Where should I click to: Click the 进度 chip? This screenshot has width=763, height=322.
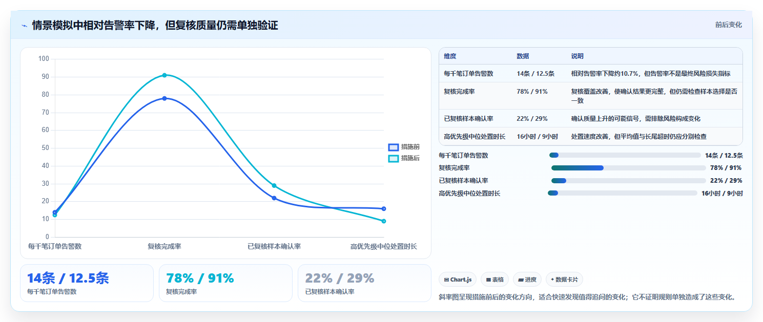point(527,280)
